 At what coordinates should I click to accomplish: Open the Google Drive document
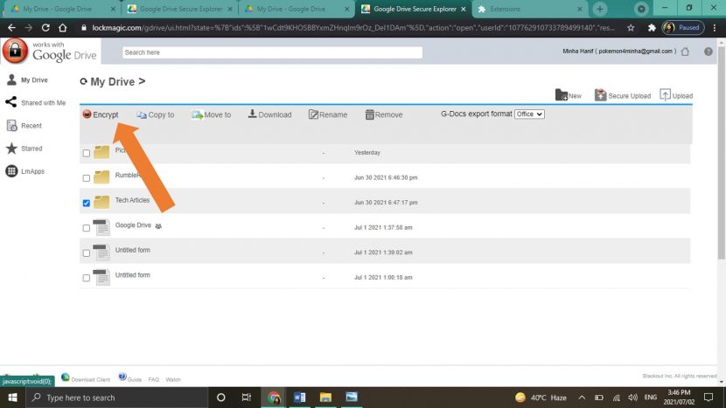[133, 225]
